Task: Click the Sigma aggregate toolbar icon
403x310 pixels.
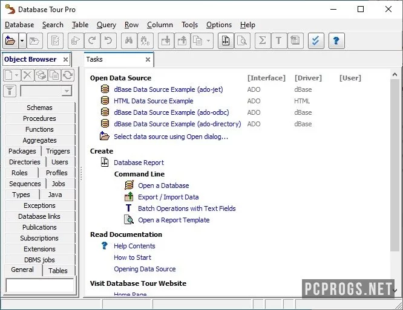Action: 262,40
